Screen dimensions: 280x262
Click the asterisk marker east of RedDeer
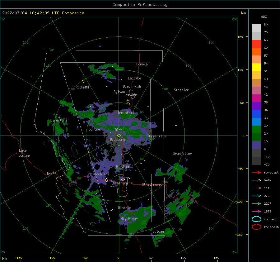pos(148,107)
